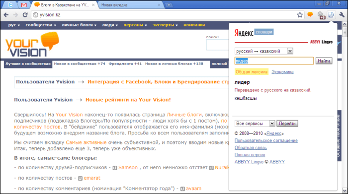Open the pinned Twitter tab

click(x=10, y=4)
